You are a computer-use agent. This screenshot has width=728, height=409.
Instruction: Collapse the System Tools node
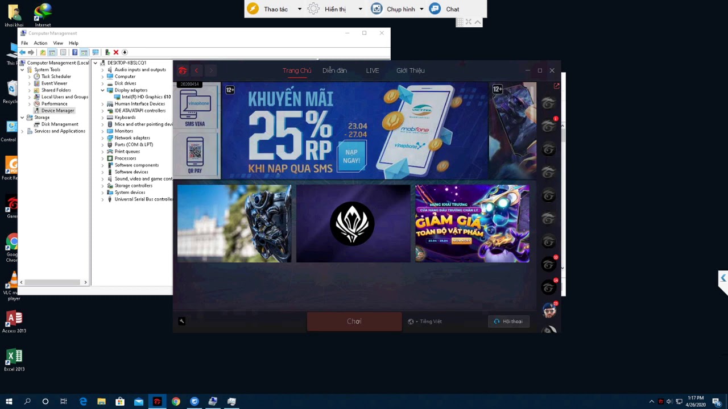(x=23, y=69)
